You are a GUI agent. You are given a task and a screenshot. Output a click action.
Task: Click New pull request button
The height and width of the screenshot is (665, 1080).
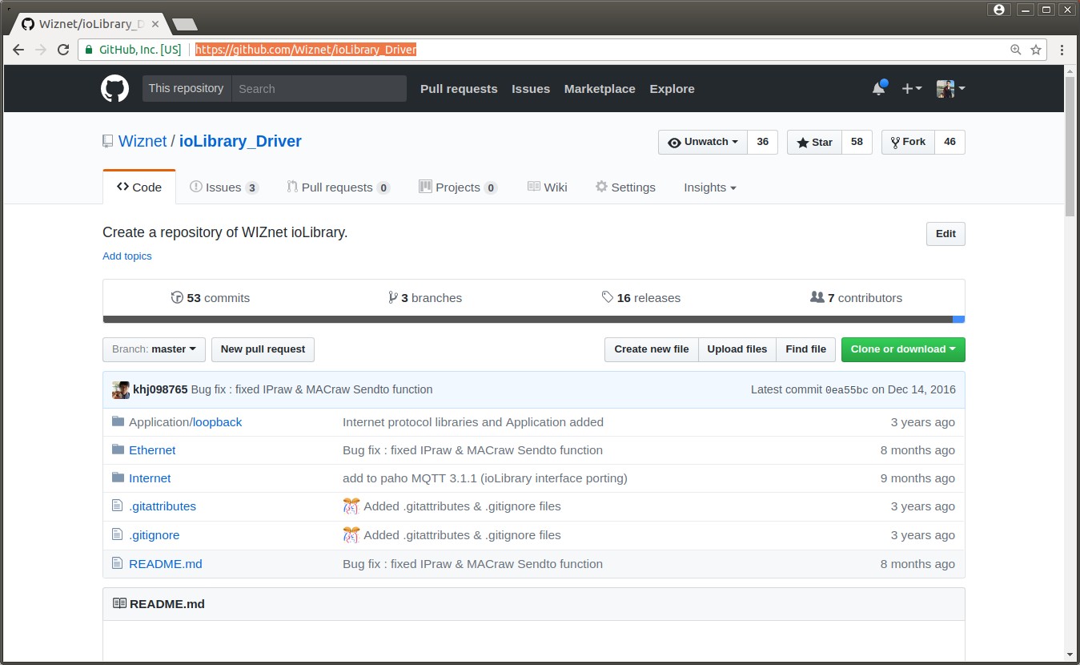[263, 349]
